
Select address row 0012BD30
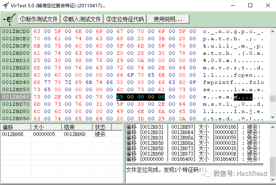[16, 75]
